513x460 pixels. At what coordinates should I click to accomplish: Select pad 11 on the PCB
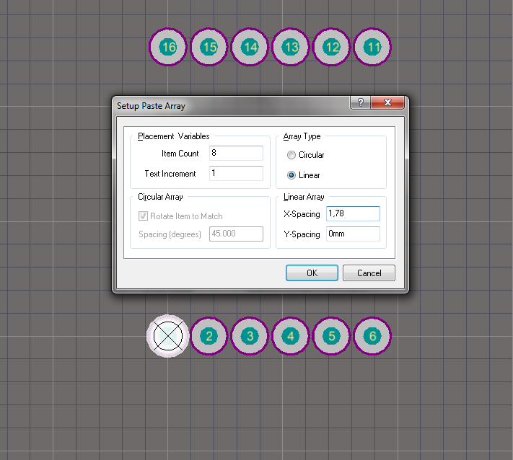tap(372, 47)
